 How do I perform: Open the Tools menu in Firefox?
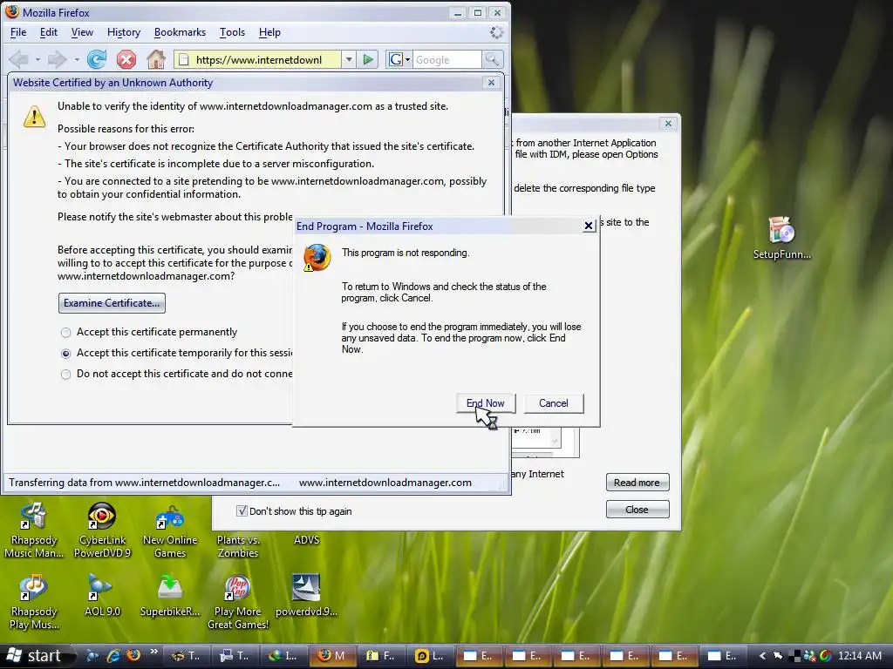click(x=232, y=32)
